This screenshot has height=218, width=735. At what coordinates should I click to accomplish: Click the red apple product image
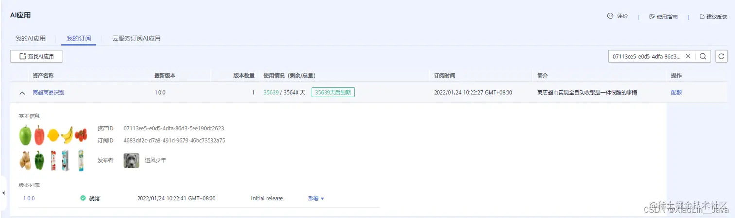[x=39, y=135]
